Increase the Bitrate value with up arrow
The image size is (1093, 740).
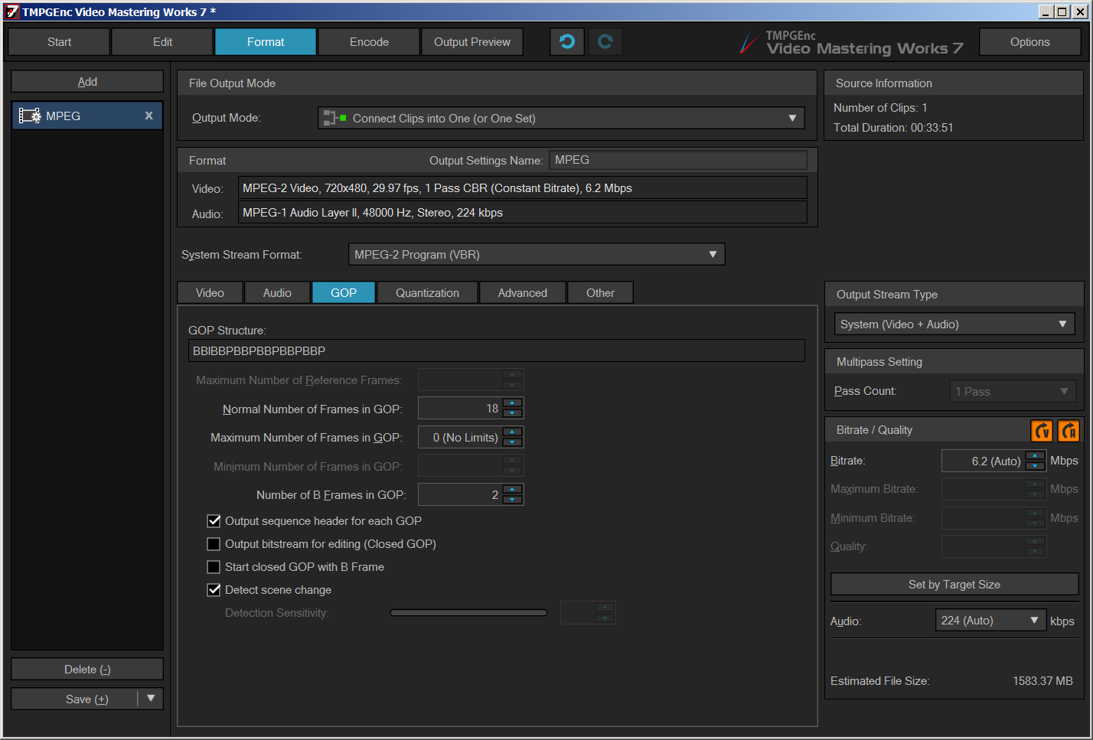(x=1035, y=456)
